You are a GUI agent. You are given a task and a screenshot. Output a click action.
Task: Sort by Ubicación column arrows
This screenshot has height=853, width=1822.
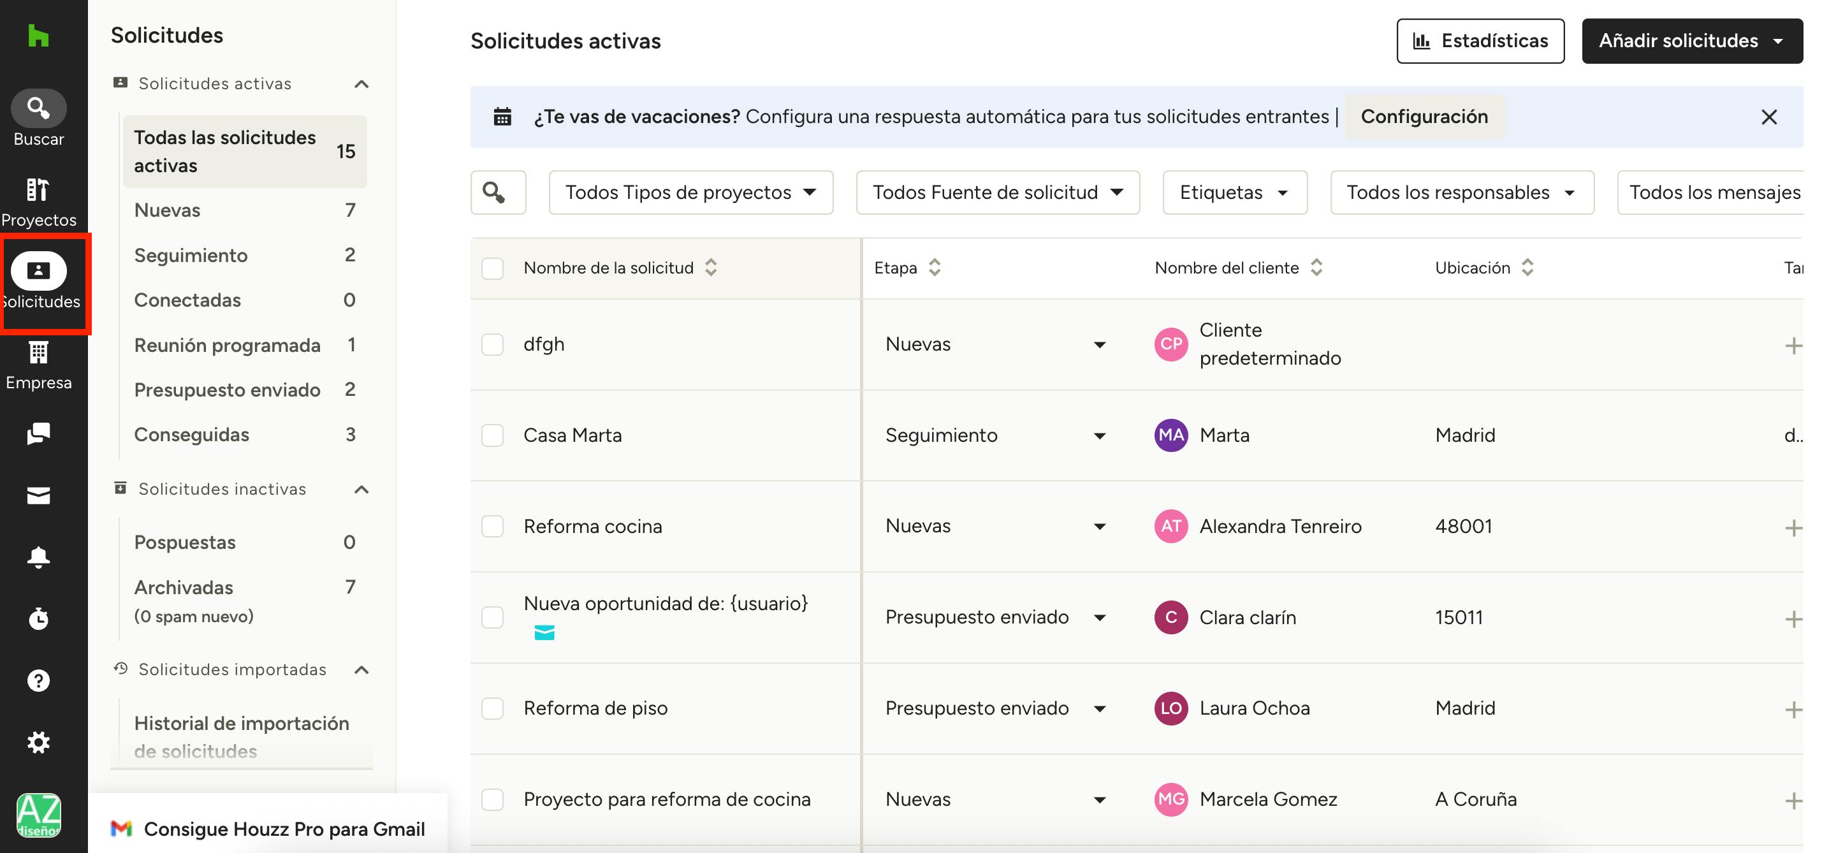click(1527, 268)
